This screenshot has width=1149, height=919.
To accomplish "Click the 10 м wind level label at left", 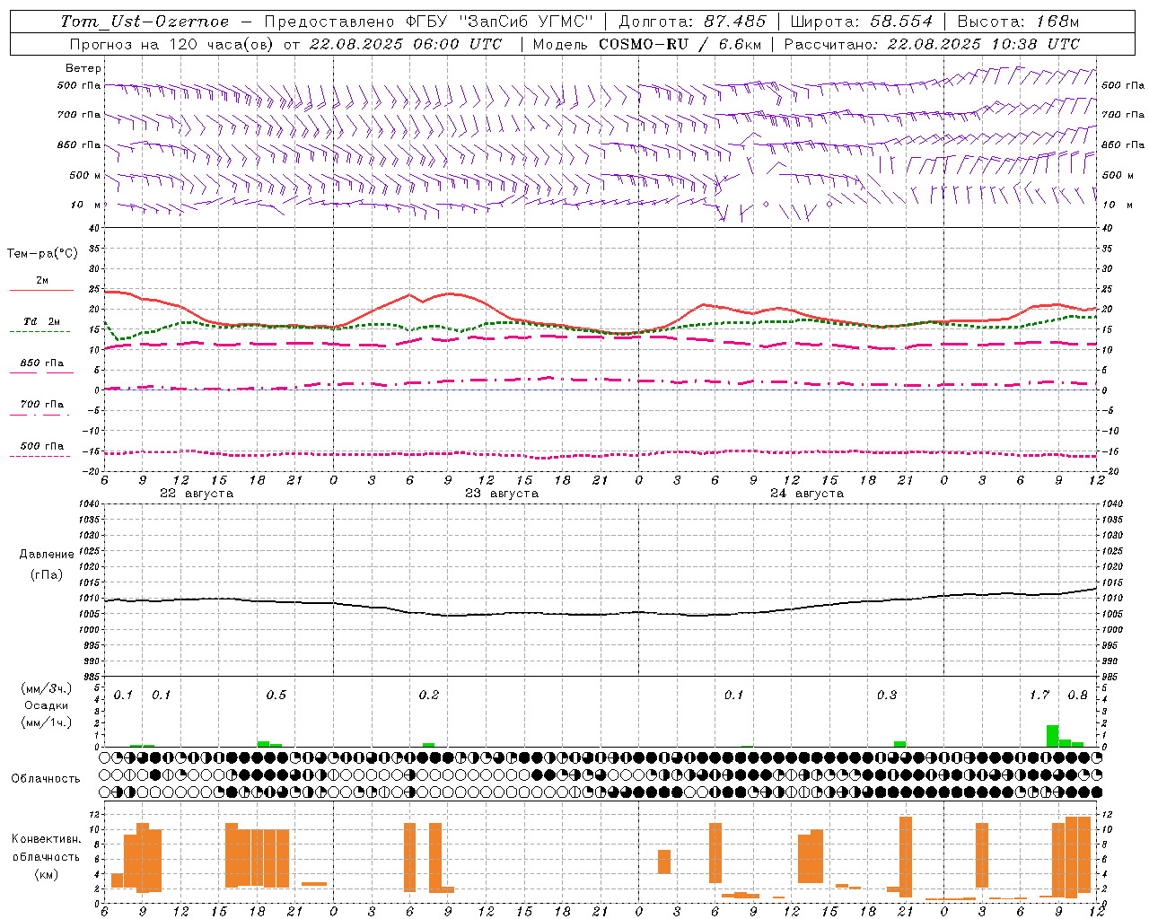I will (x=86, y=205).
